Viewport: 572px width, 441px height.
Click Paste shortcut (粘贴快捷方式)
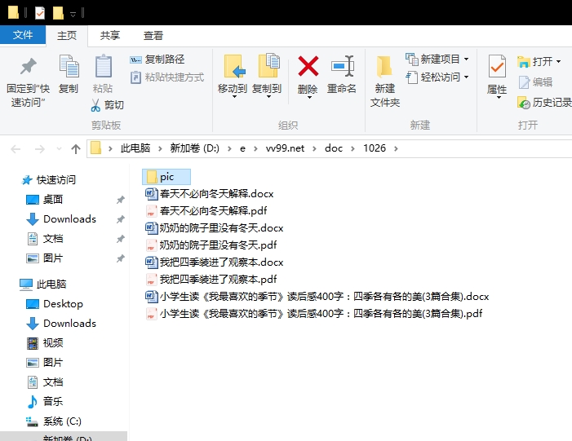(x=167, y=77)
